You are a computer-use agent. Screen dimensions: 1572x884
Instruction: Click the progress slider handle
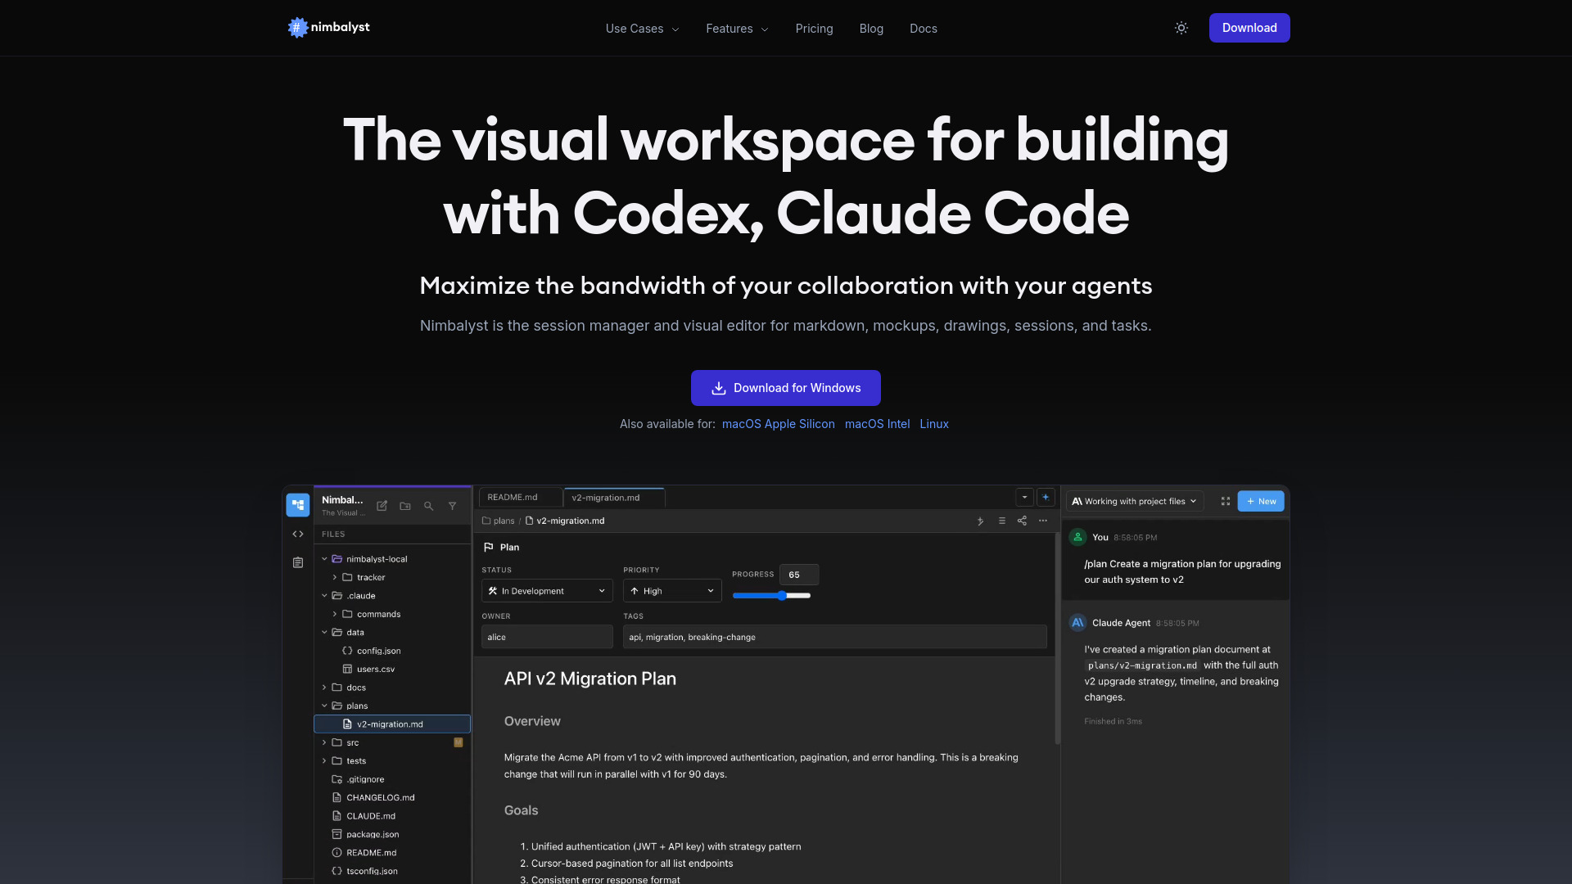pyautogui.click(x=782, y=596)
